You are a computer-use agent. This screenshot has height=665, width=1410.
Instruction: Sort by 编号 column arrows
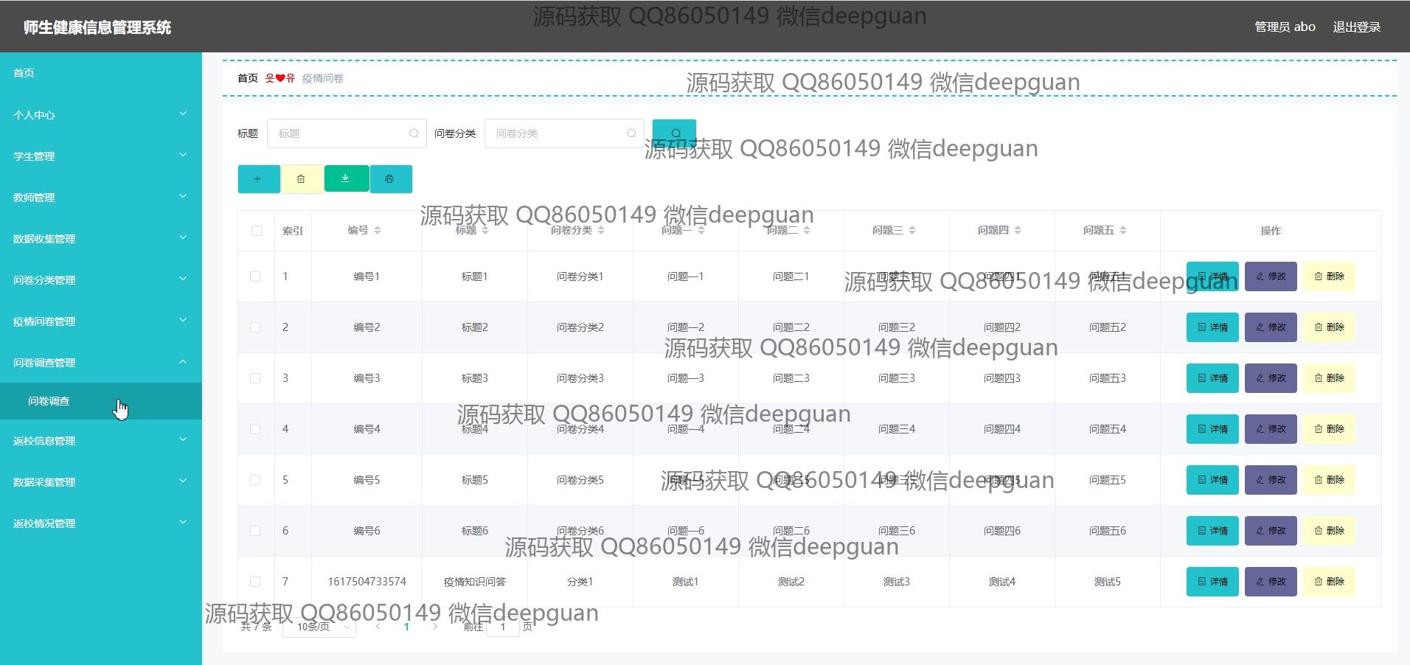(x=378, y=230)
